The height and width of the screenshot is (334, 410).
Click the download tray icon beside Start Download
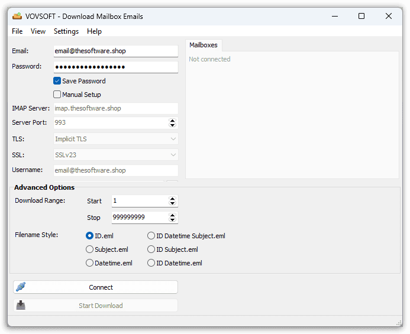point(21,305)
